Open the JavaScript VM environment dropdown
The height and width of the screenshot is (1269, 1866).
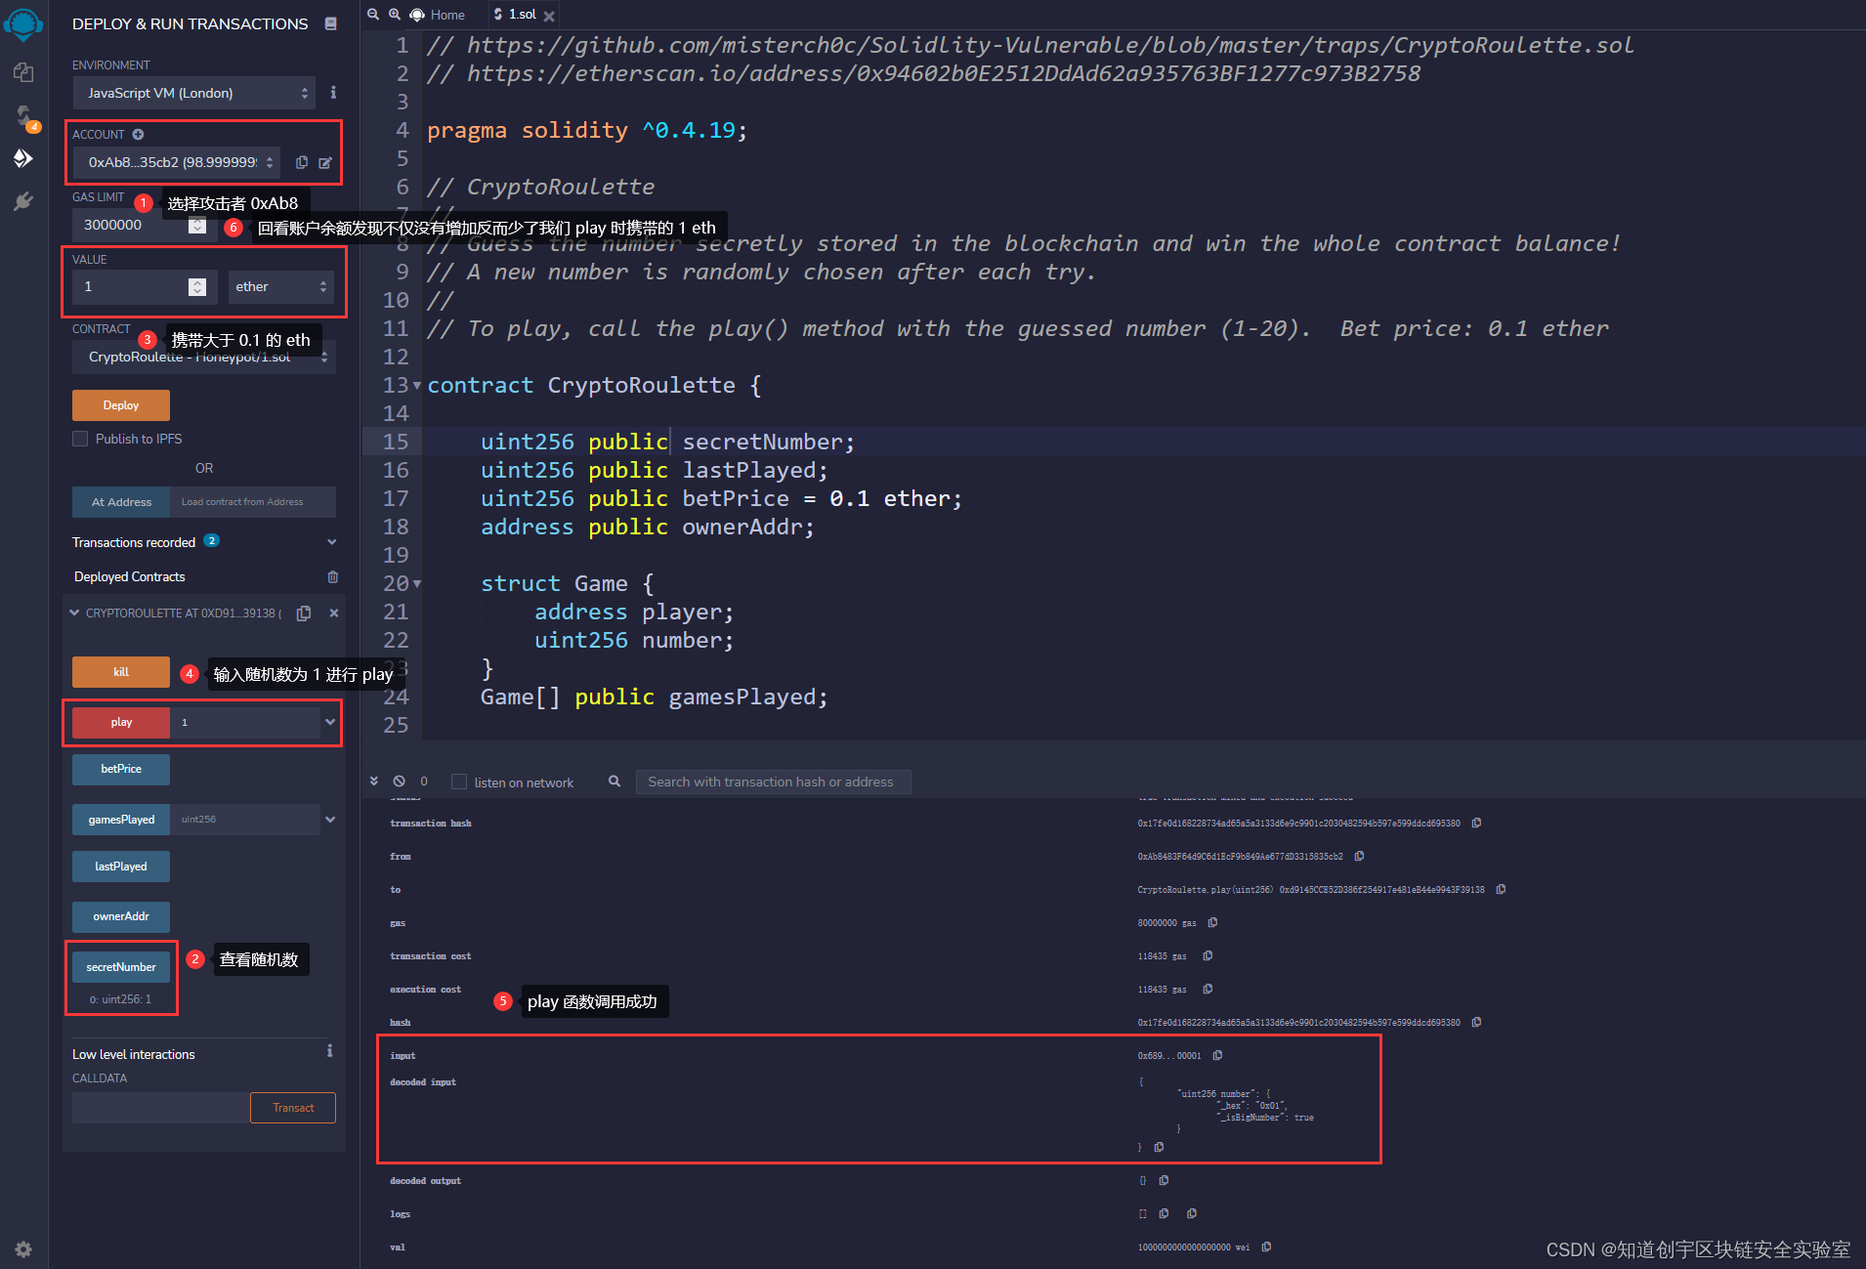tap(194, 93)
